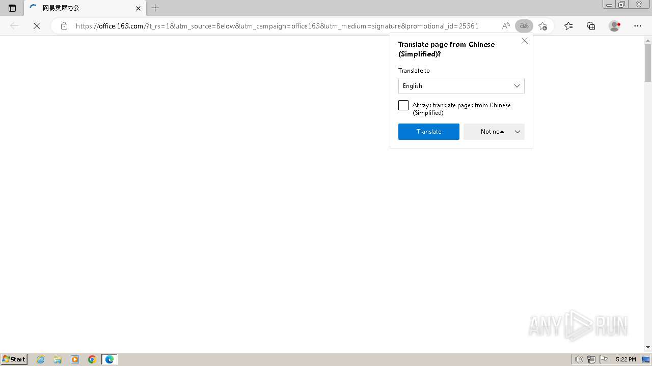Open Settings and more menu
This screenshot has height=366, width=652.
pos(638,26)
